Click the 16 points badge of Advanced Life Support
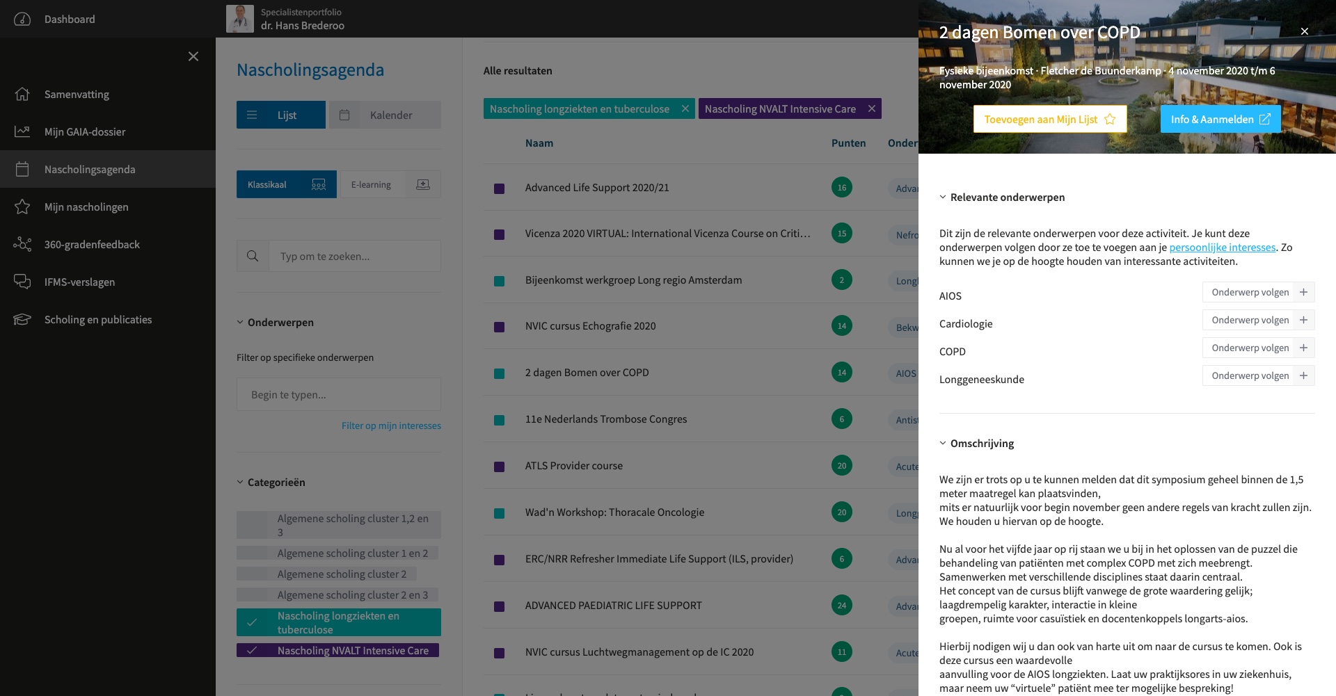Screen dimensions: 1336x696 842,187
